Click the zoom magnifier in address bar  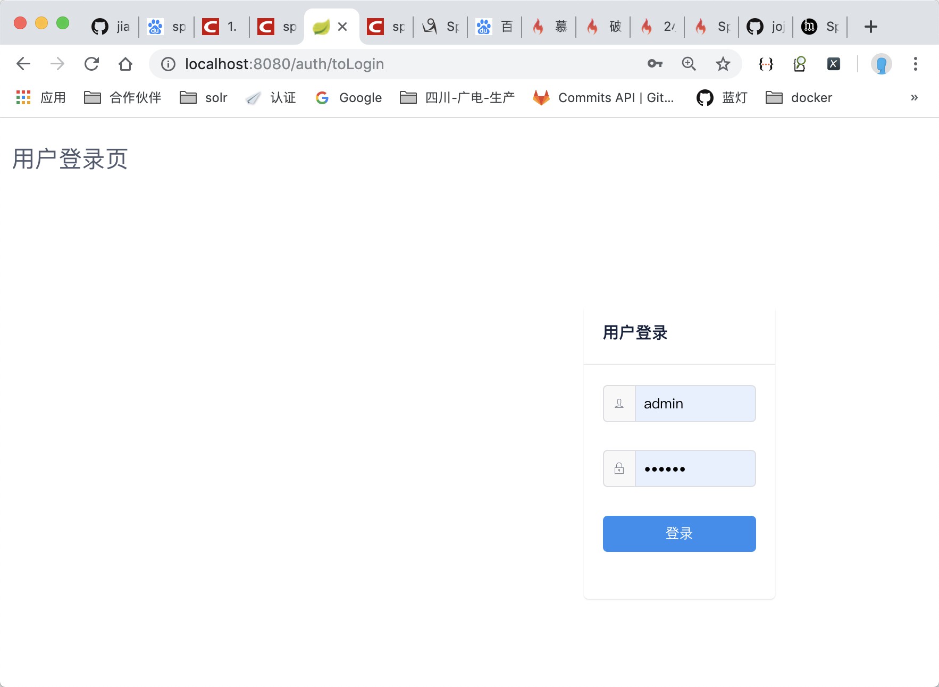689,64
